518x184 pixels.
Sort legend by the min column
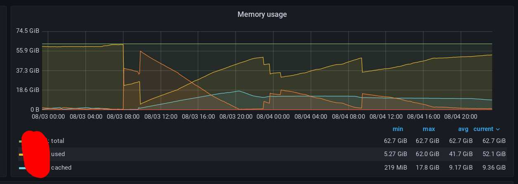coord(398,129)
